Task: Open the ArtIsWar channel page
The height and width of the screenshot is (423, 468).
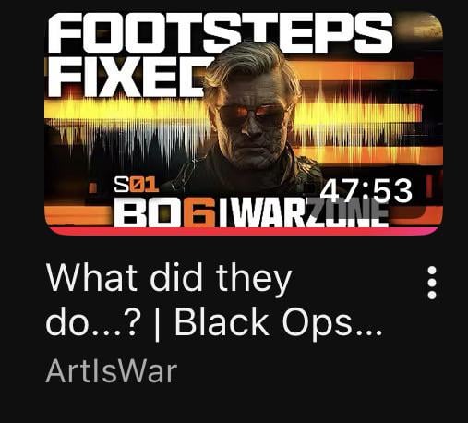Action: [112, 371]
